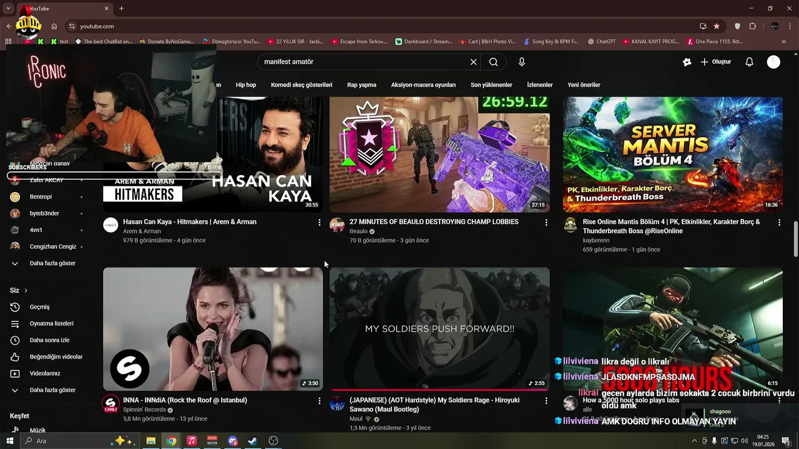Open options menu for Beaulo Champ Lobbies video

click(546, 223)
